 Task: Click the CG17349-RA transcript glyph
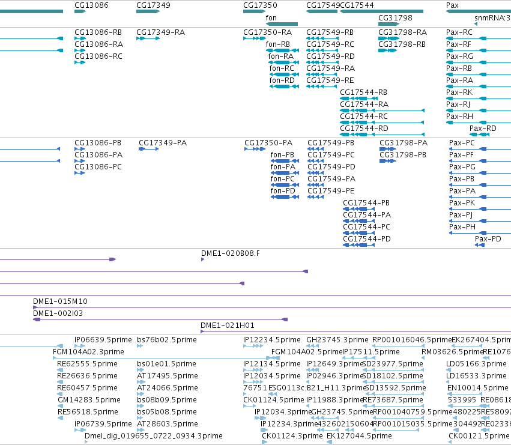tap(148, 38)
